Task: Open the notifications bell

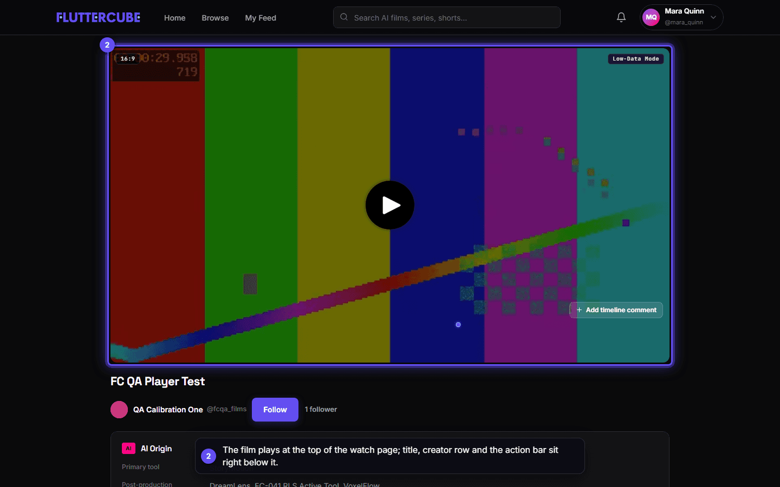Action: pyautogui.click(x=621, y=17)
